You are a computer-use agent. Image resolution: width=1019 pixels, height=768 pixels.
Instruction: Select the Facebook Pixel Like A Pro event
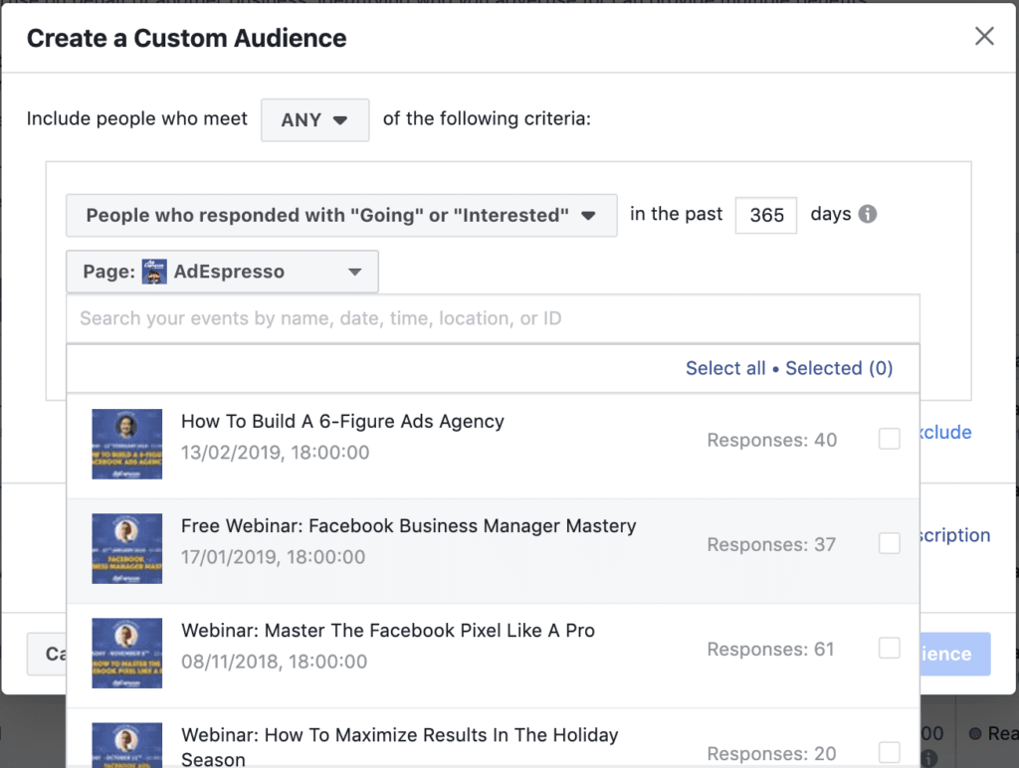[889, 648]
